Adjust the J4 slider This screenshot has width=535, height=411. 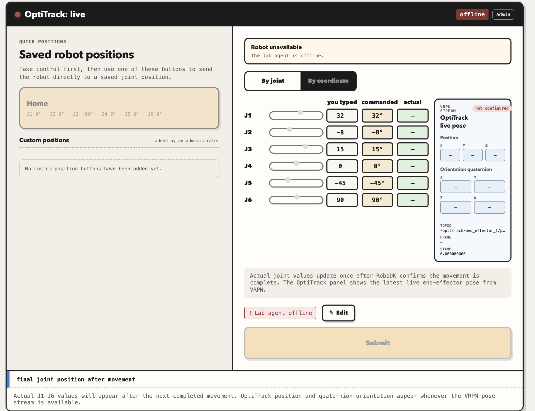click(x=296, y=166)
